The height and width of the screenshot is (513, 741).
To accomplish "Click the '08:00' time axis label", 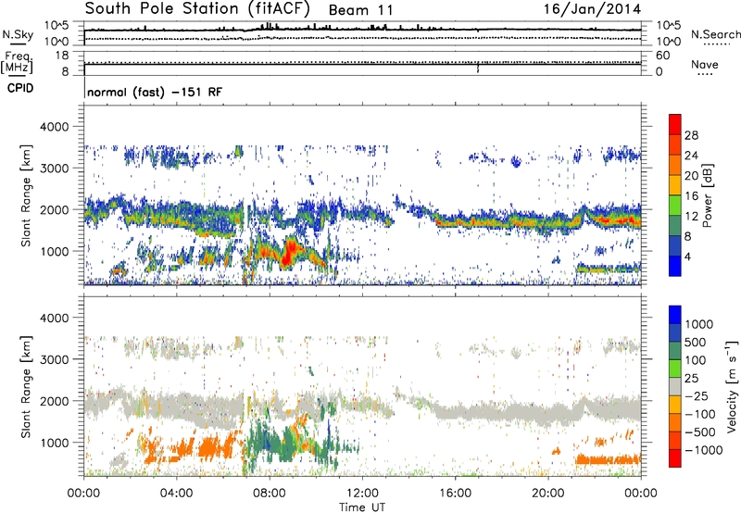I will coord(270,494).
